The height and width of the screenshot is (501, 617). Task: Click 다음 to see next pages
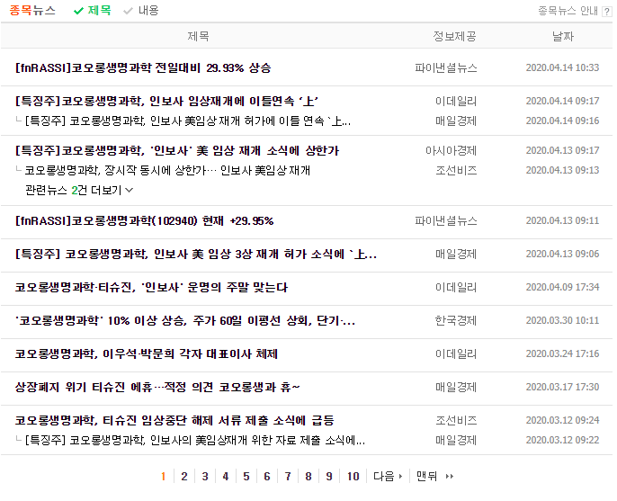[388, 477]
